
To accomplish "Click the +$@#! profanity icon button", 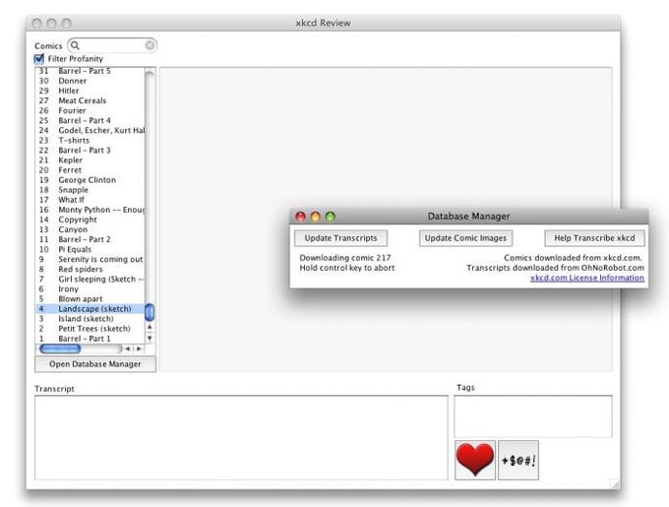I will tap(518, 460).
